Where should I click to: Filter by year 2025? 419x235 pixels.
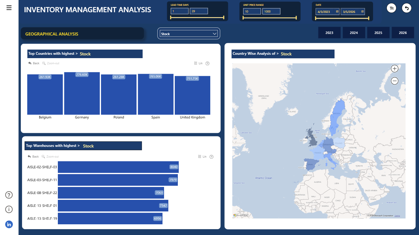378,33
